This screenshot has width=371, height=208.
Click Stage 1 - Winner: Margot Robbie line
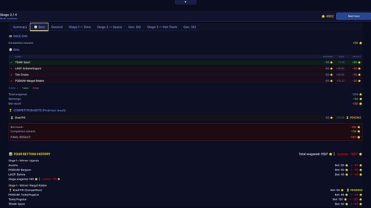(x=27, y=185)
